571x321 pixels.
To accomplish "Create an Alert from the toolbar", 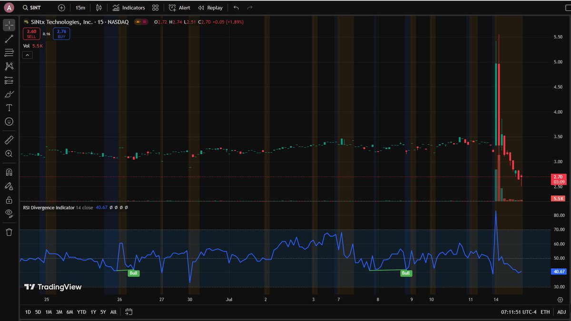I will pos(180,8).
